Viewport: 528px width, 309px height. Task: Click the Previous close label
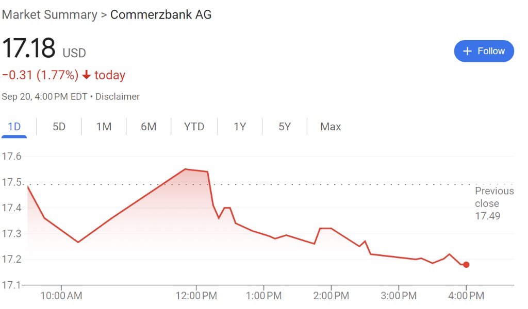(494, 197)
